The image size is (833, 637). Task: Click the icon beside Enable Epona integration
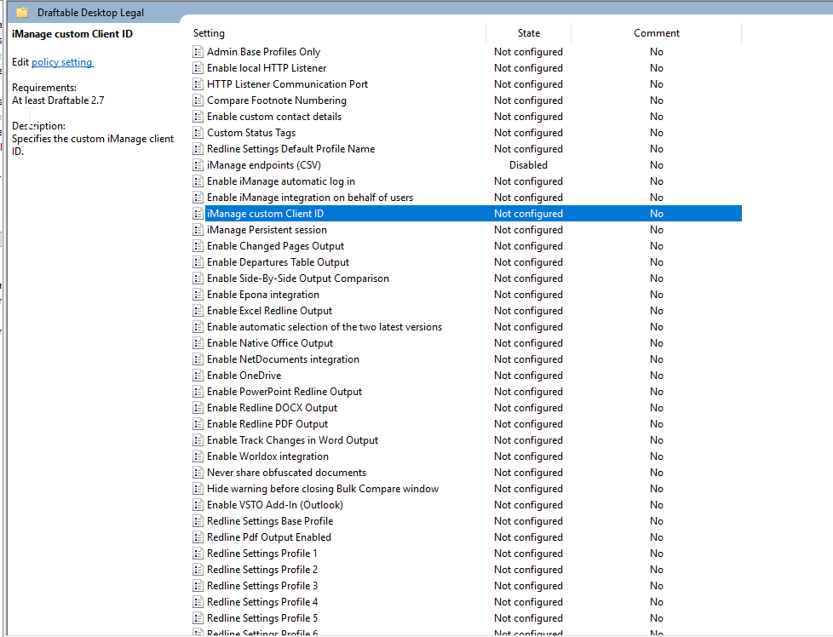tap(198, 295)
